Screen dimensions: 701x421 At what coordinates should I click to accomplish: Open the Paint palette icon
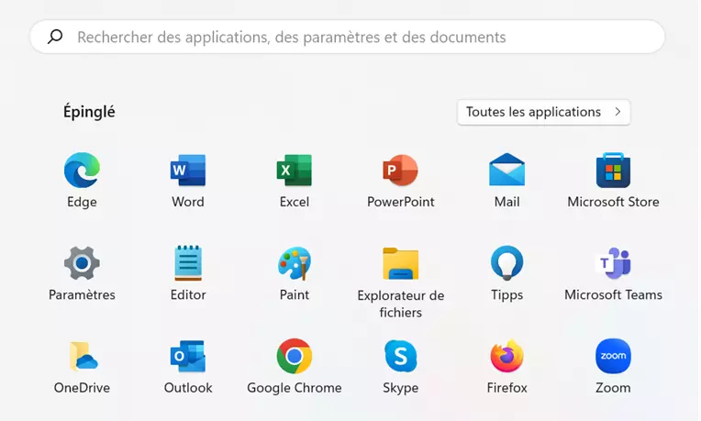point(295,263)
